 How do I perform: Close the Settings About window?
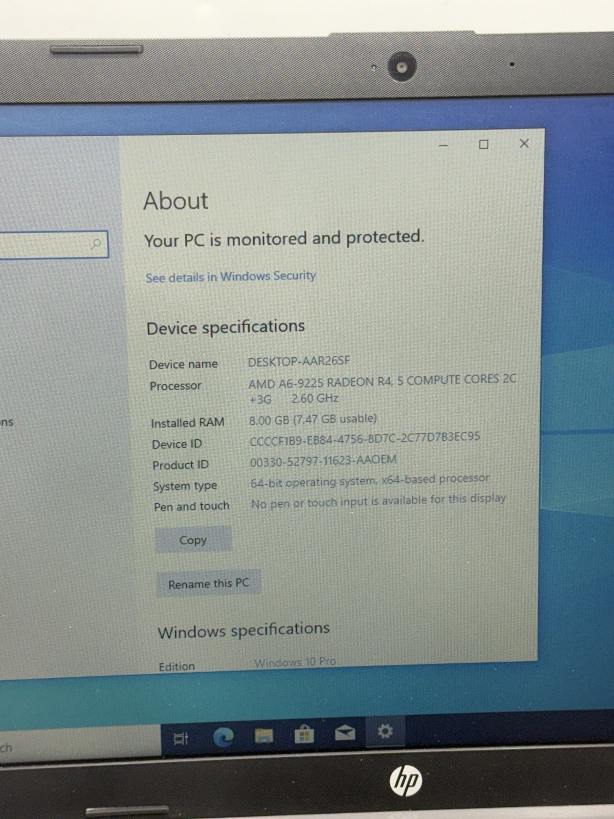[x=524, y=143]
